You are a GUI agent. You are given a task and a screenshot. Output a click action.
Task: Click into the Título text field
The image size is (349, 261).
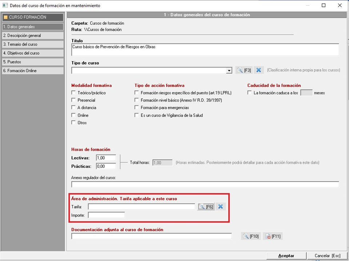205,50
